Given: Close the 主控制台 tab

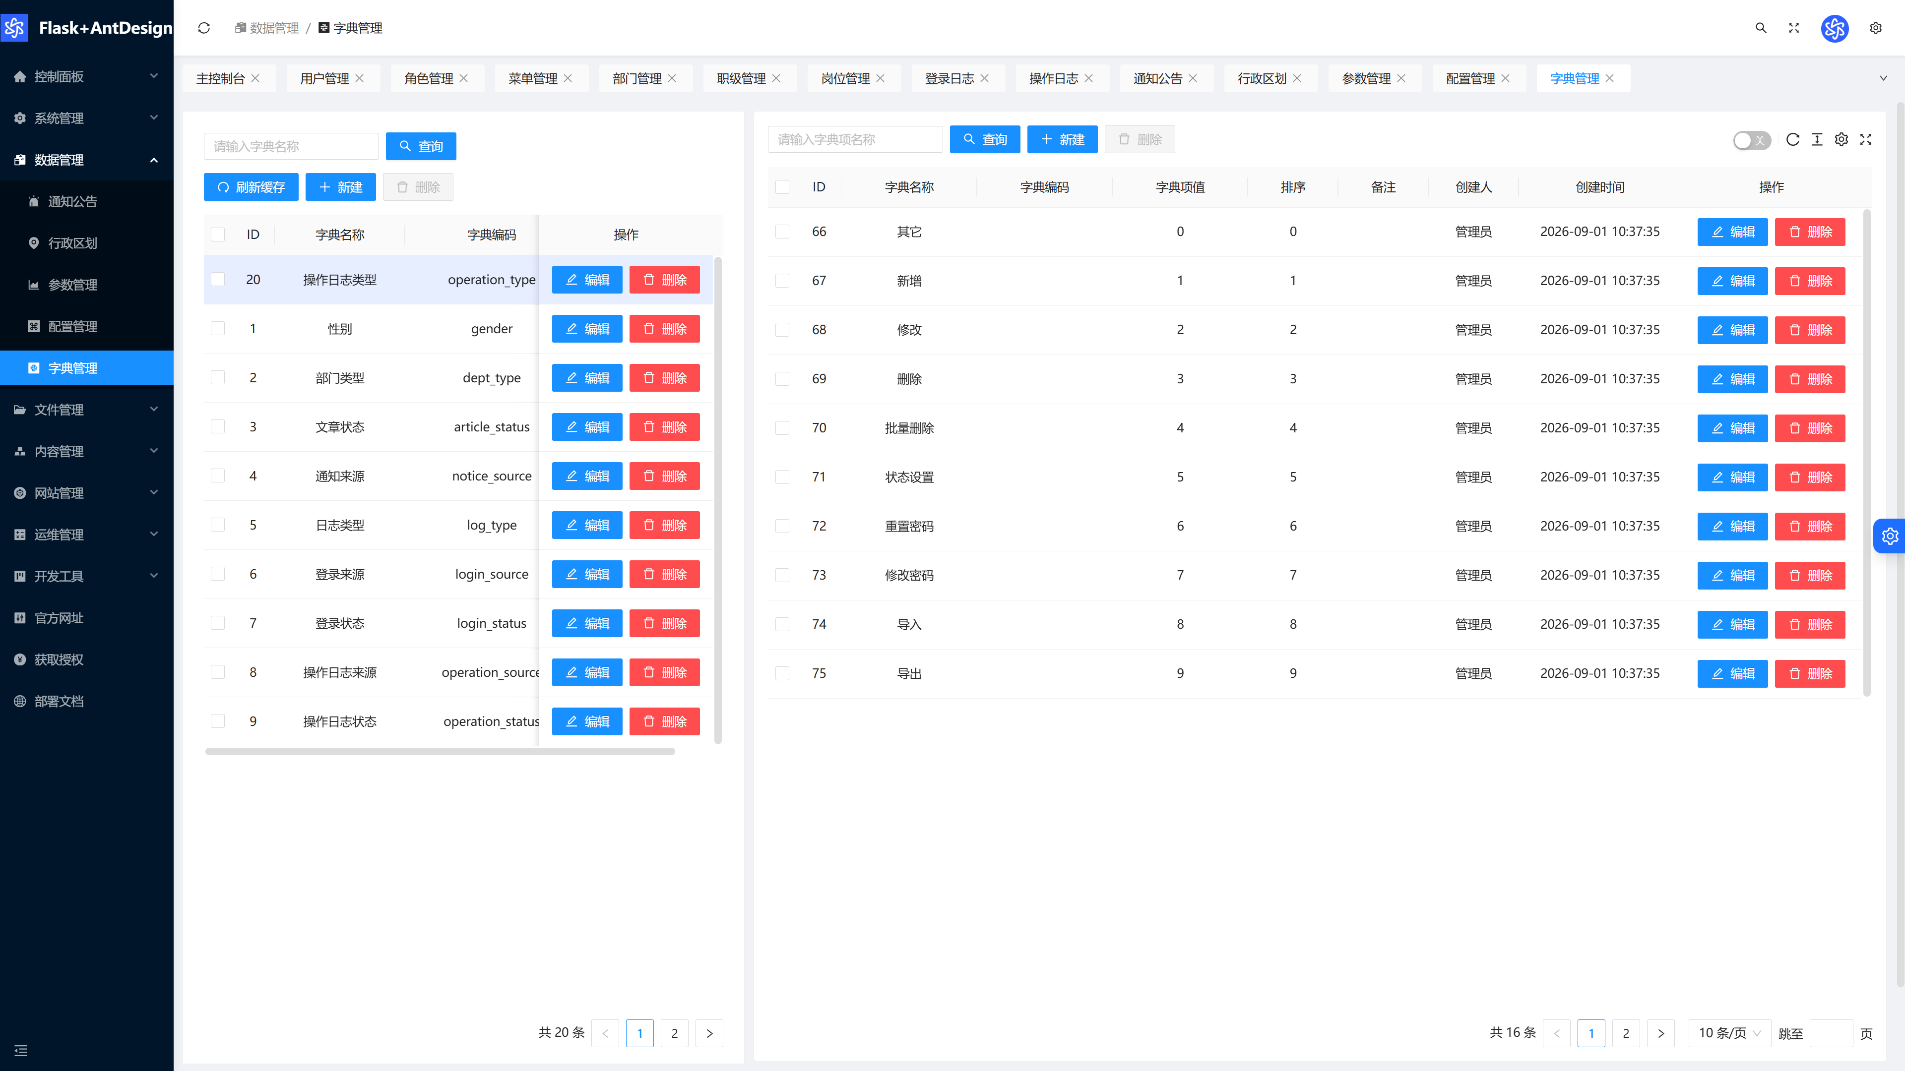Looking at the screenshot, I should (x=255, y=78).
